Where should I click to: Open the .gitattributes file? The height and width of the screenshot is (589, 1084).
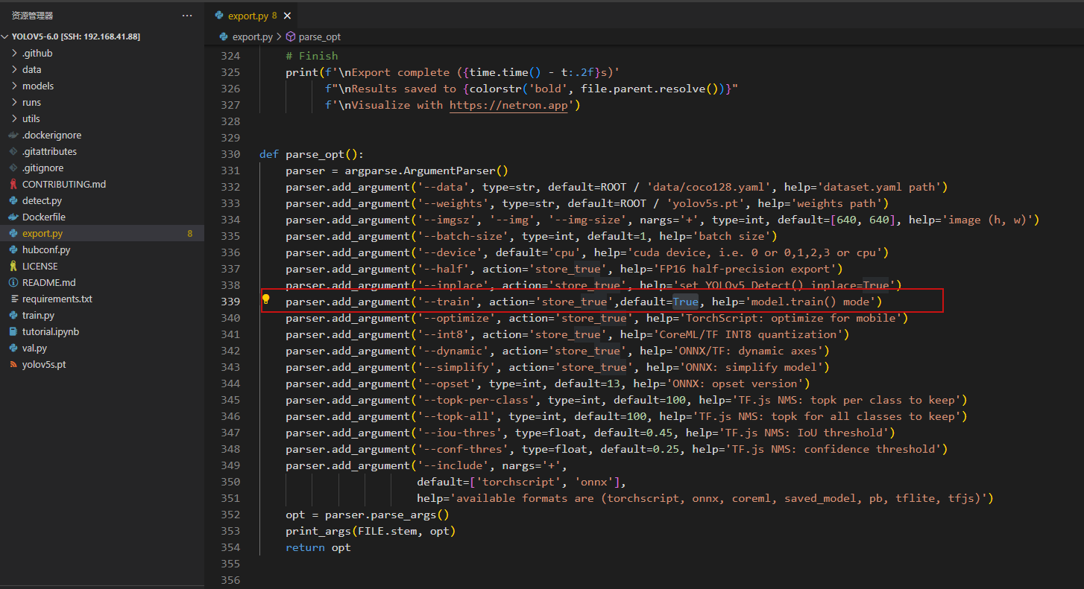click(x=102, y=151)
